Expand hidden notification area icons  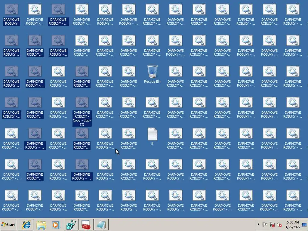pos(258,224)
